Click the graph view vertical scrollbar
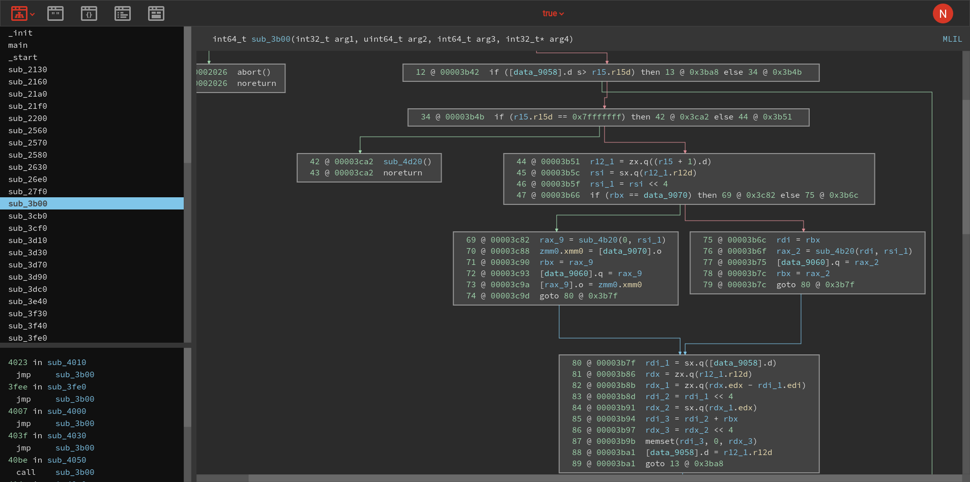The image size is (970, 482). coord(966,167)
